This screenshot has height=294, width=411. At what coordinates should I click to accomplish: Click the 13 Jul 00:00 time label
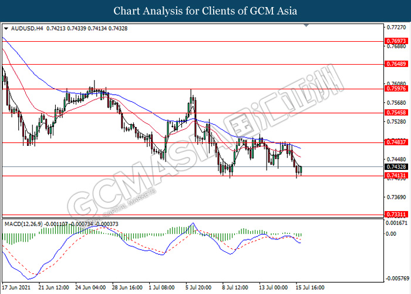pyautogui.click(x=274, y=288)
